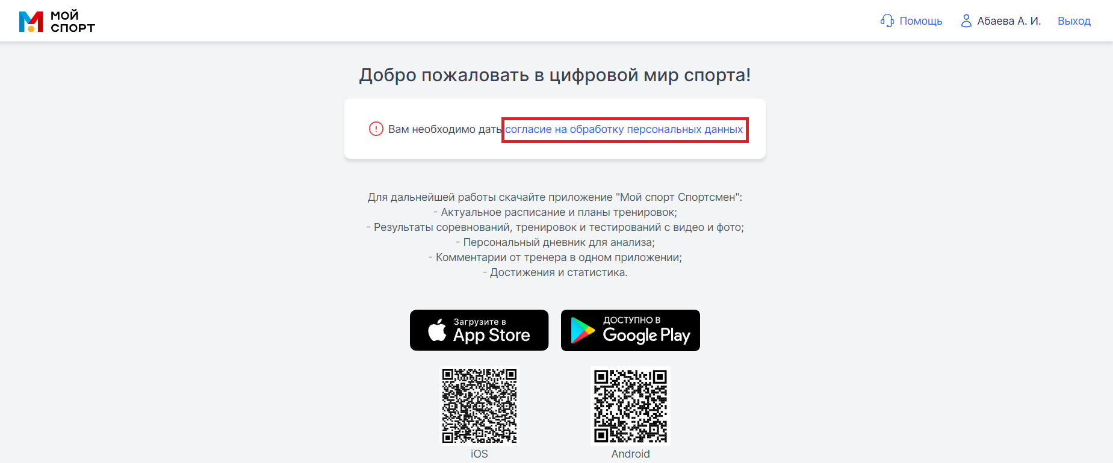Click the Google Play triangle logo

pos(582,330)
